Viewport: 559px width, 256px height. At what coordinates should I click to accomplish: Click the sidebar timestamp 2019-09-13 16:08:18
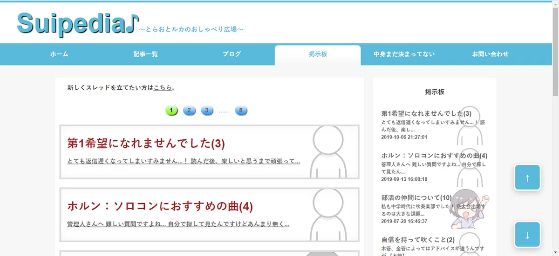[x=404, y=179]
